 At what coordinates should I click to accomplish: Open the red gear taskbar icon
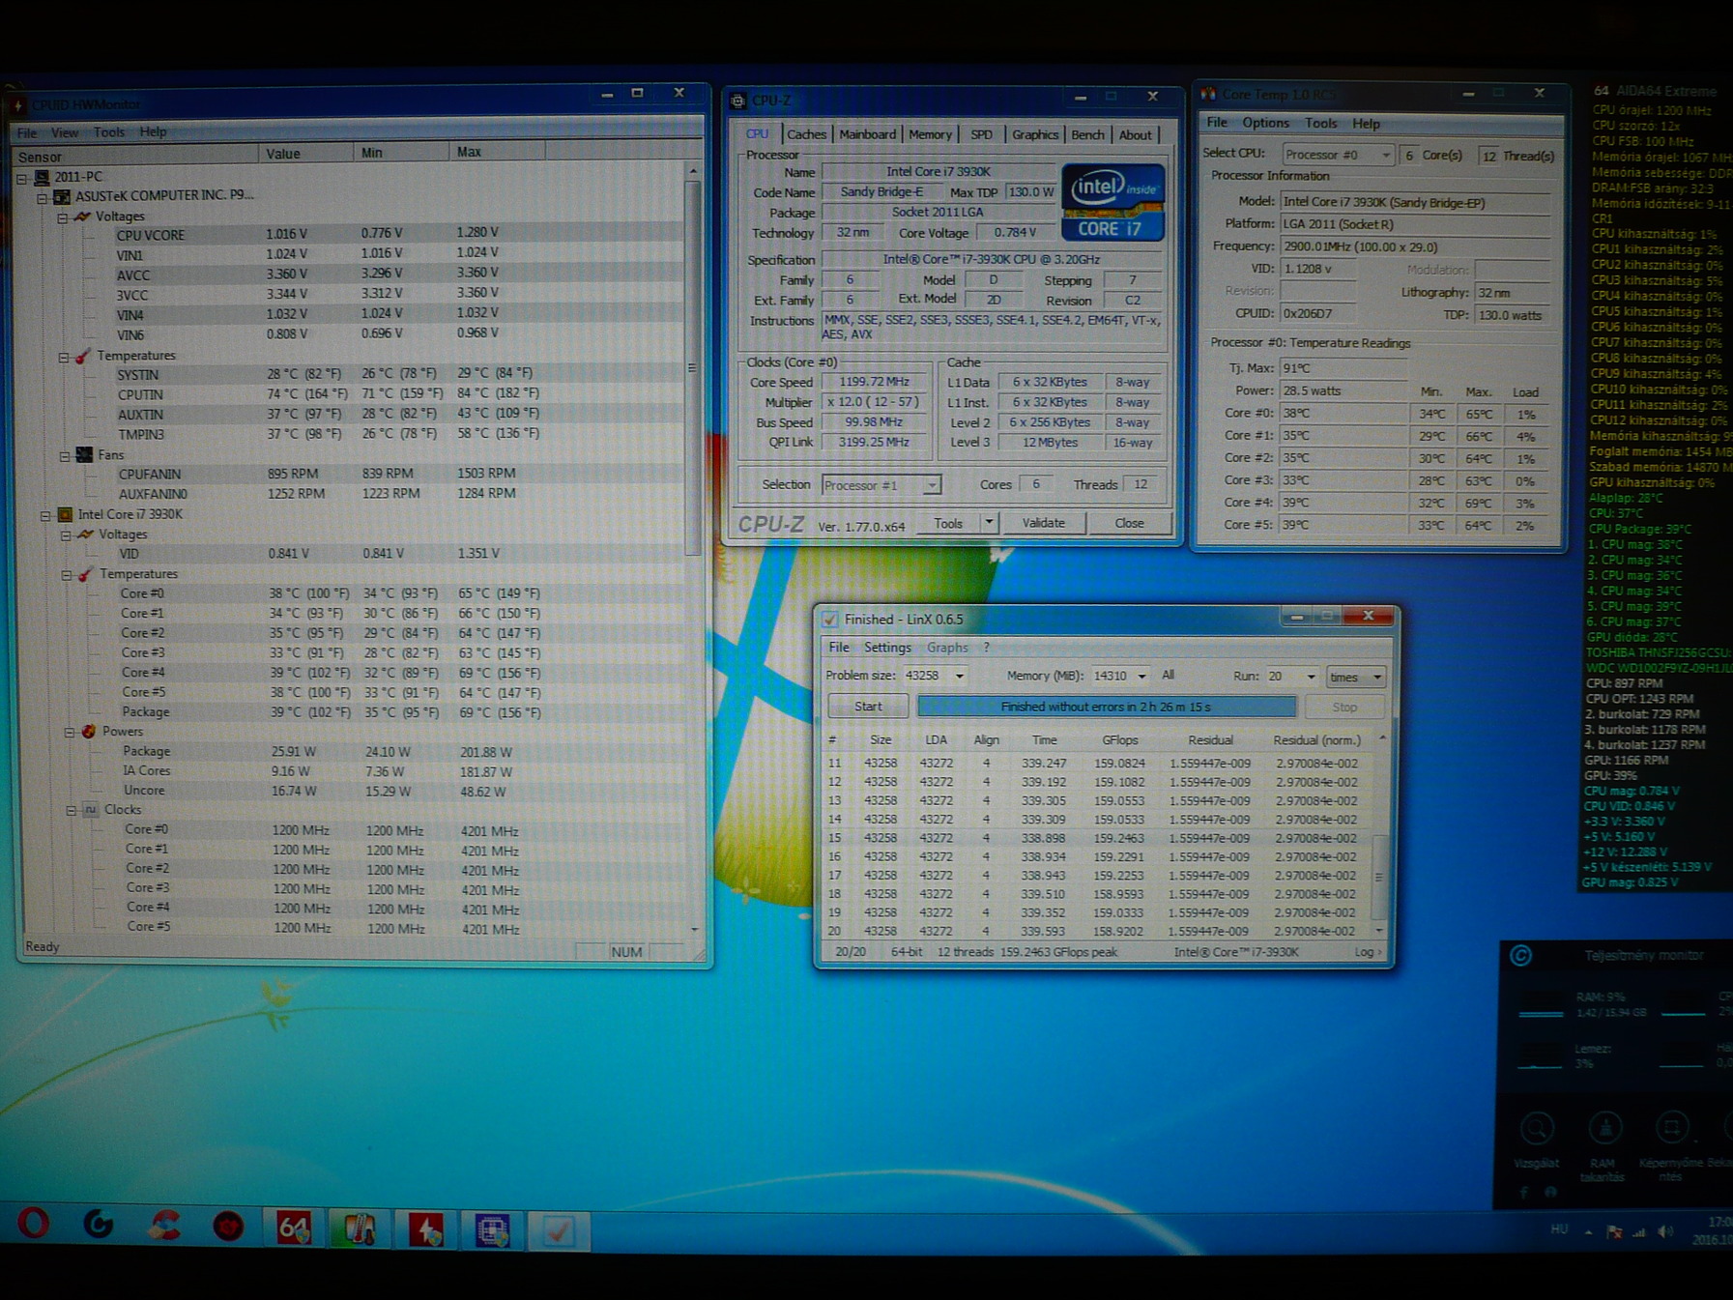point(228,1228)
